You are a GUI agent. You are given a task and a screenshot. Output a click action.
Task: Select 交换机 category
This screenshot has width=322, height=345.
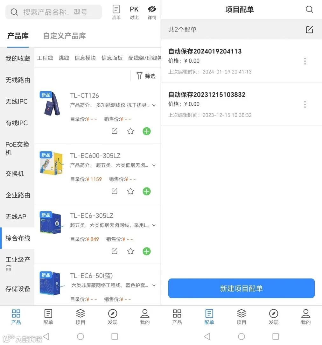tap(17, 173)
